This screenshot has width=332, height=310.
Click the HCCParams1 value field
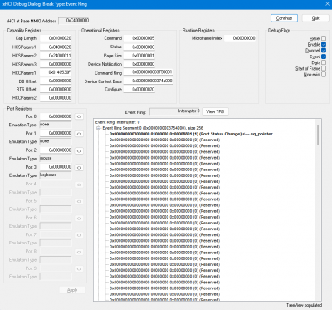(x=56, y=72)
